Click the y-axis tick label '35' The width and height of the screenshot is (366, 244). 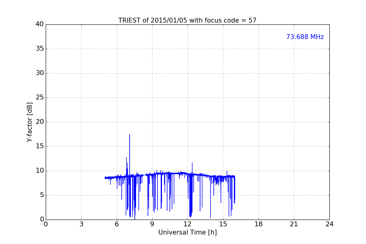tap(40, 49)
